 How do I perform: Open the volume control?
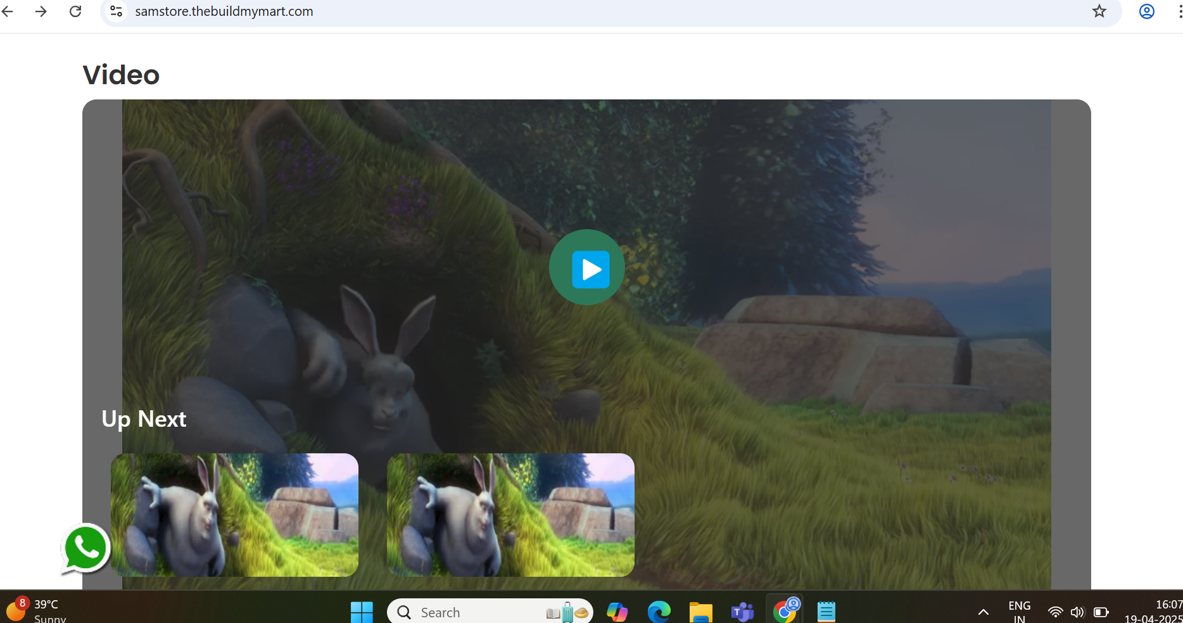point(1077,612)
